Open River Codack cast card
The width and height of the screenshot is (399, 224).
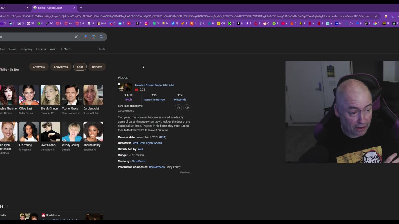tap(50, 136)
